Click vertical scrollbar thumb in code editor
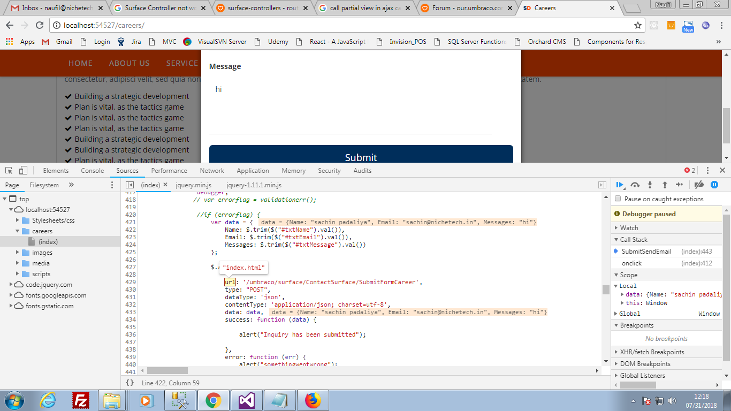Screen dimensions: 731x411 click(x=606, y=290)
